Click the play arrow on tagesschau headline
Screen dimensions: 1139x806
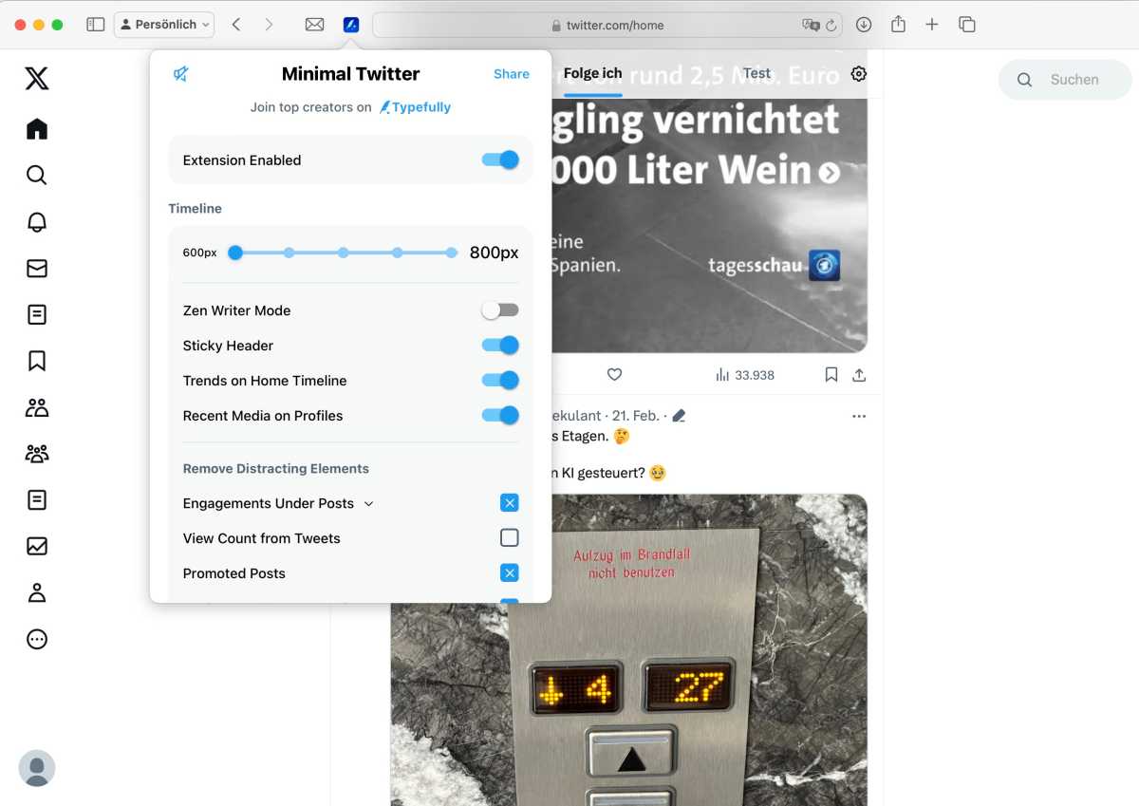tap(831, 173)
